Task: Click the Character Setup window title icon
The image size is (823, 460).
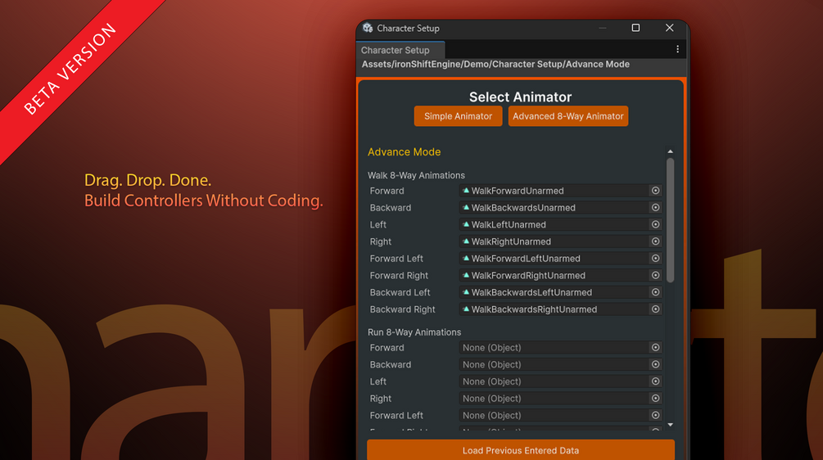Action: pyautogui.click(x=368, y=28)
